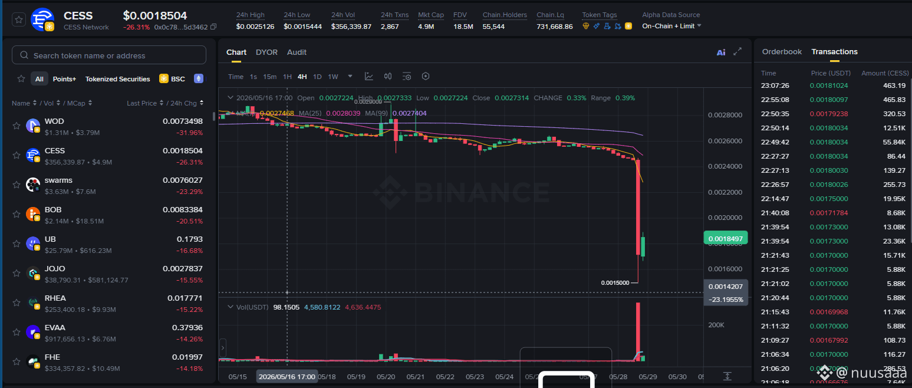Open the Ai chart assistant

click(x=721, y=52)
